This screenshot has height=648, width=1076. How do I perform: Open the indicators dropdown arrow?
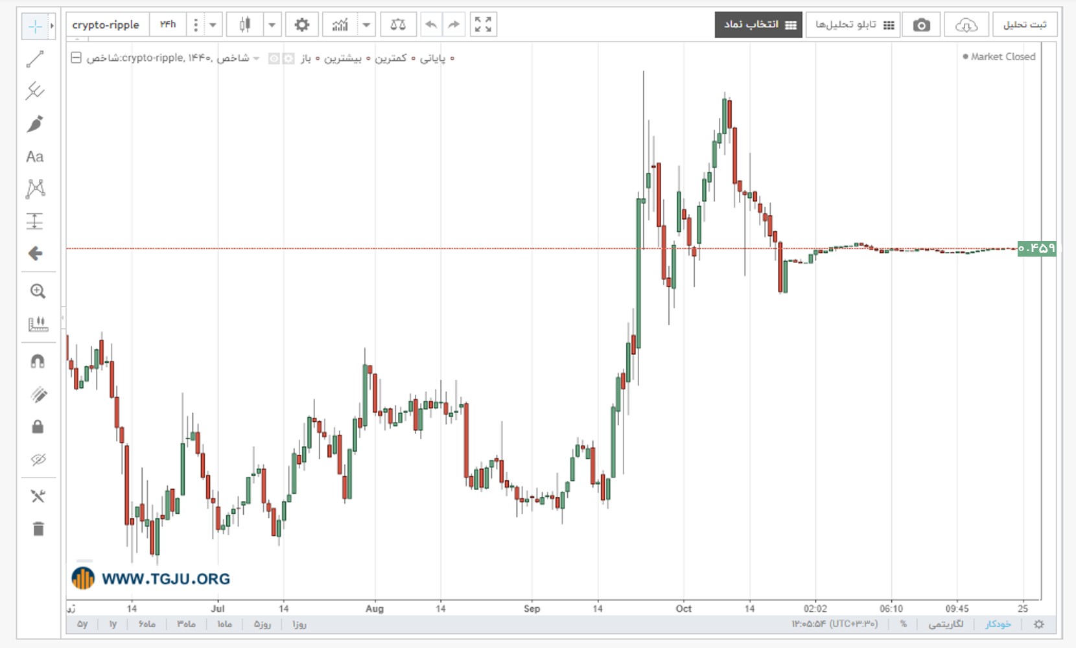pos(366,25)
